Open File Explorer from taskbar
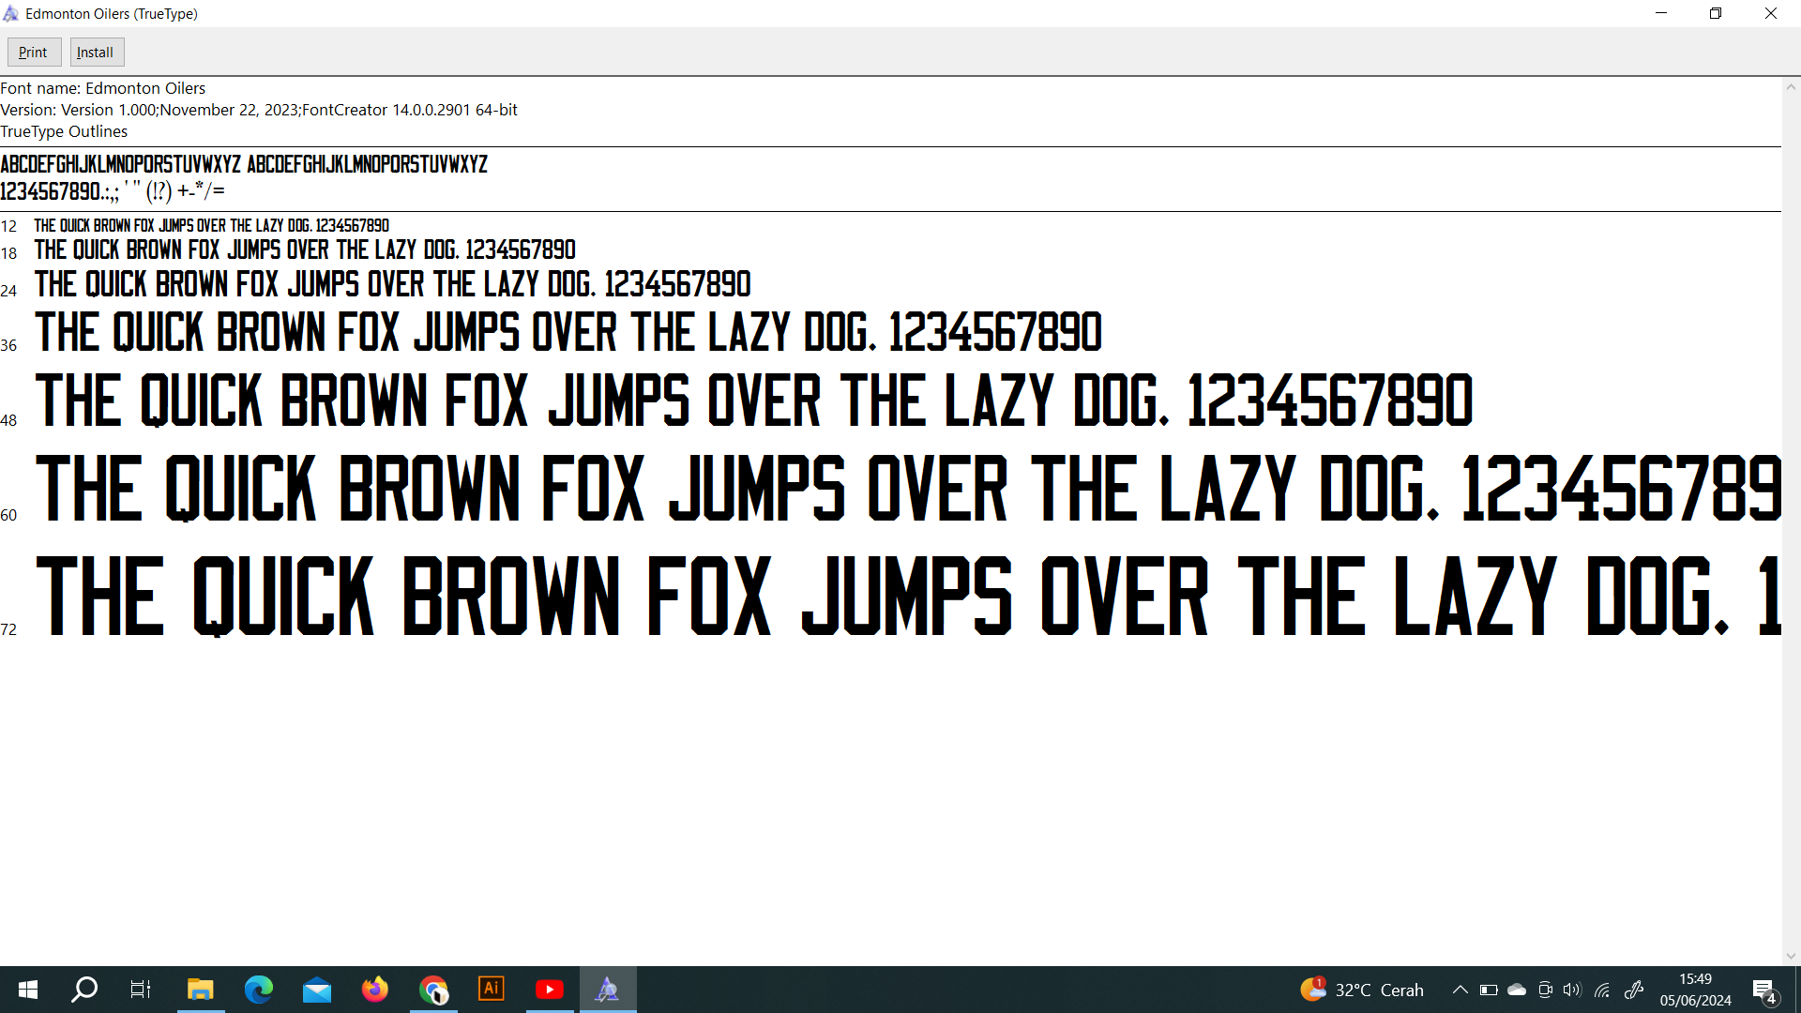This screenshot has height=1013, width=1801. (x=200, y=990)
